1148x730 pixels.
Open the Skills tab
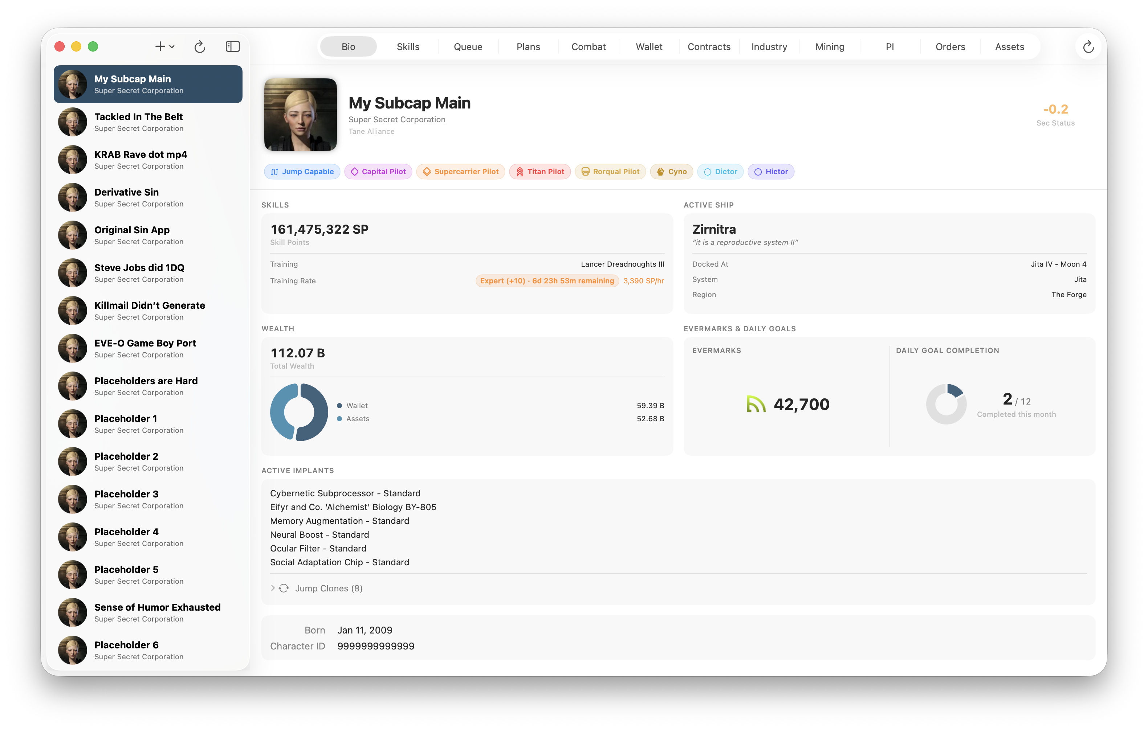click(408, 47)
